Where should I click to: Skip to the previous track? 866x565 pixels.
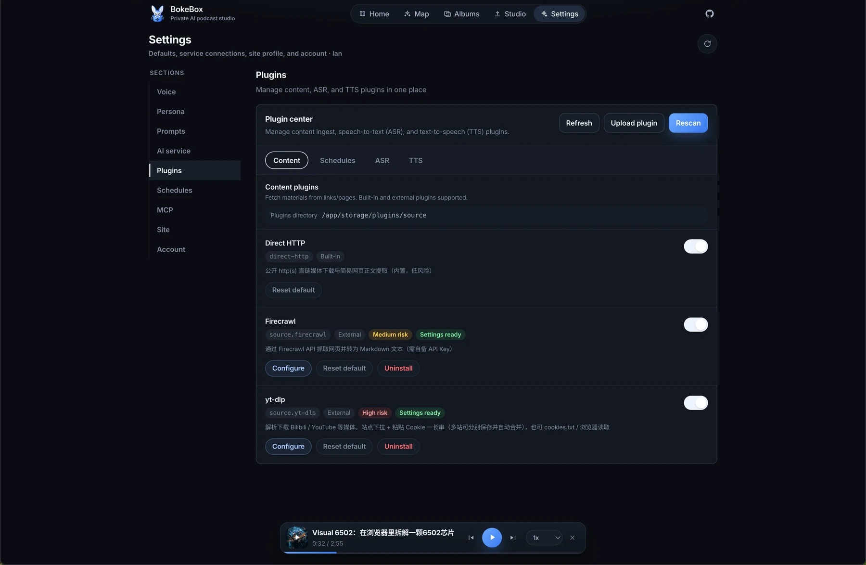[x=471, y=538]
